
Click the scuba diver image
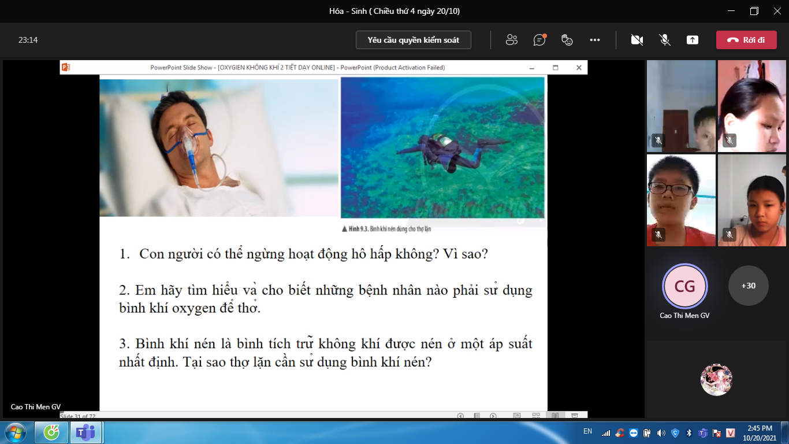click(442, 147)
